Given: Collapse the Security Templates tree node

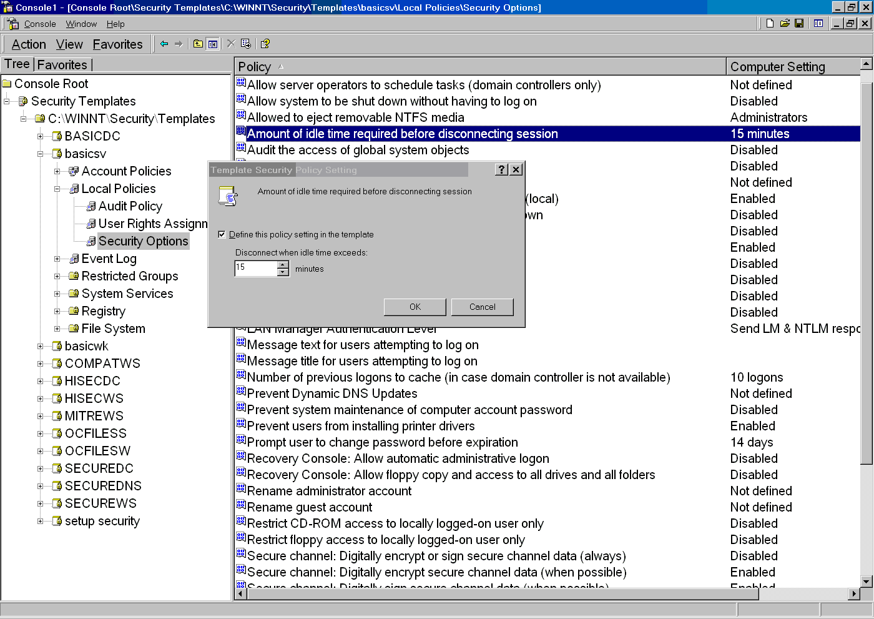Looking at the screenshot, I should coord(7,101).
